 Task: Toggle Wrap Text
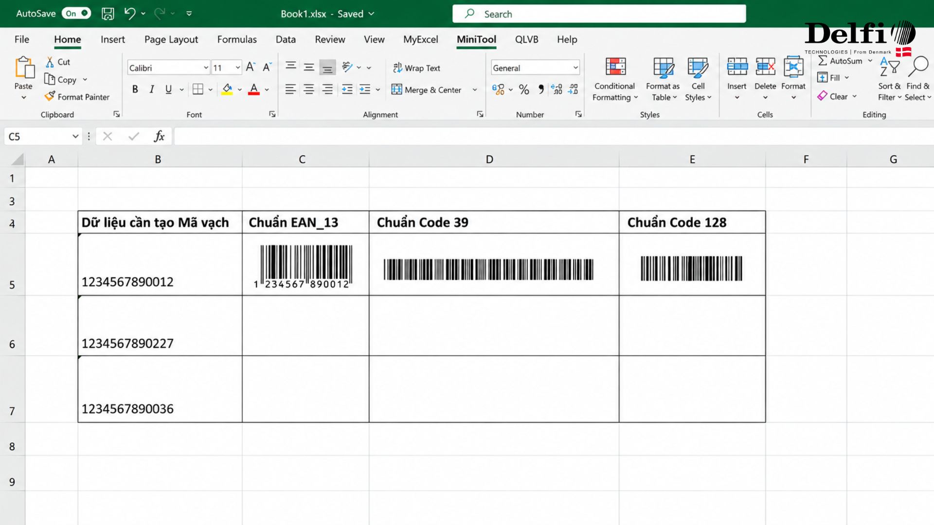[416, 68]
